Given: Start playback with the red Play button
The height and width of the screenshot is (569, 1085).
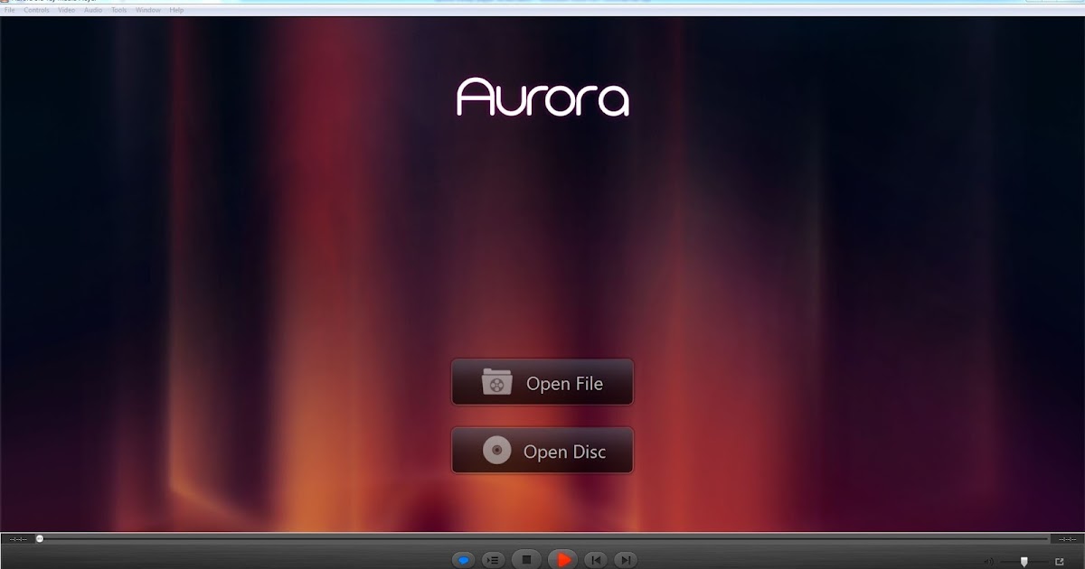Looking at the screenshot, I should click(562, 560).
